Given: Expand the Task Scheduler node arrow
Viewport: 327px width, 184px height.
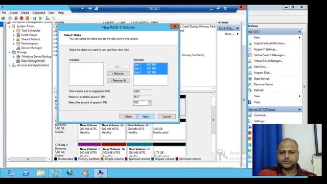Looking at the screenshot, I should coord(14,31).
